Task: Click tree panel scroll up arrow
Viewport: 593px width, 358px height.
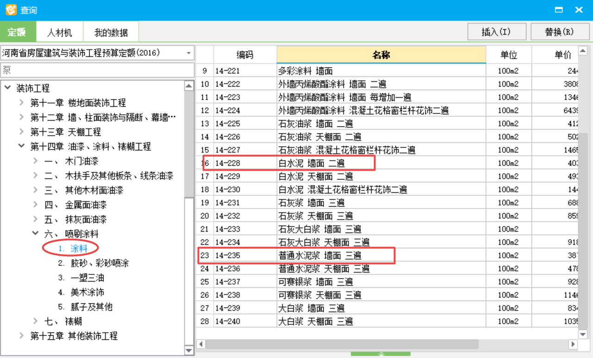Action: pos(189,86)
